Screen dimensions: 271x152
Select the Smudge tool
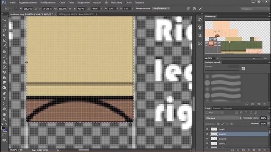point(4,83)
